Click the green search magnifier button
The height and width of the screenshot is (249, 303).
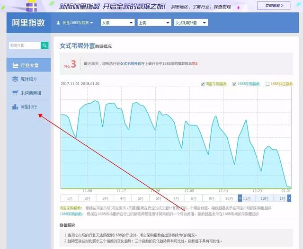click(45, 45)
